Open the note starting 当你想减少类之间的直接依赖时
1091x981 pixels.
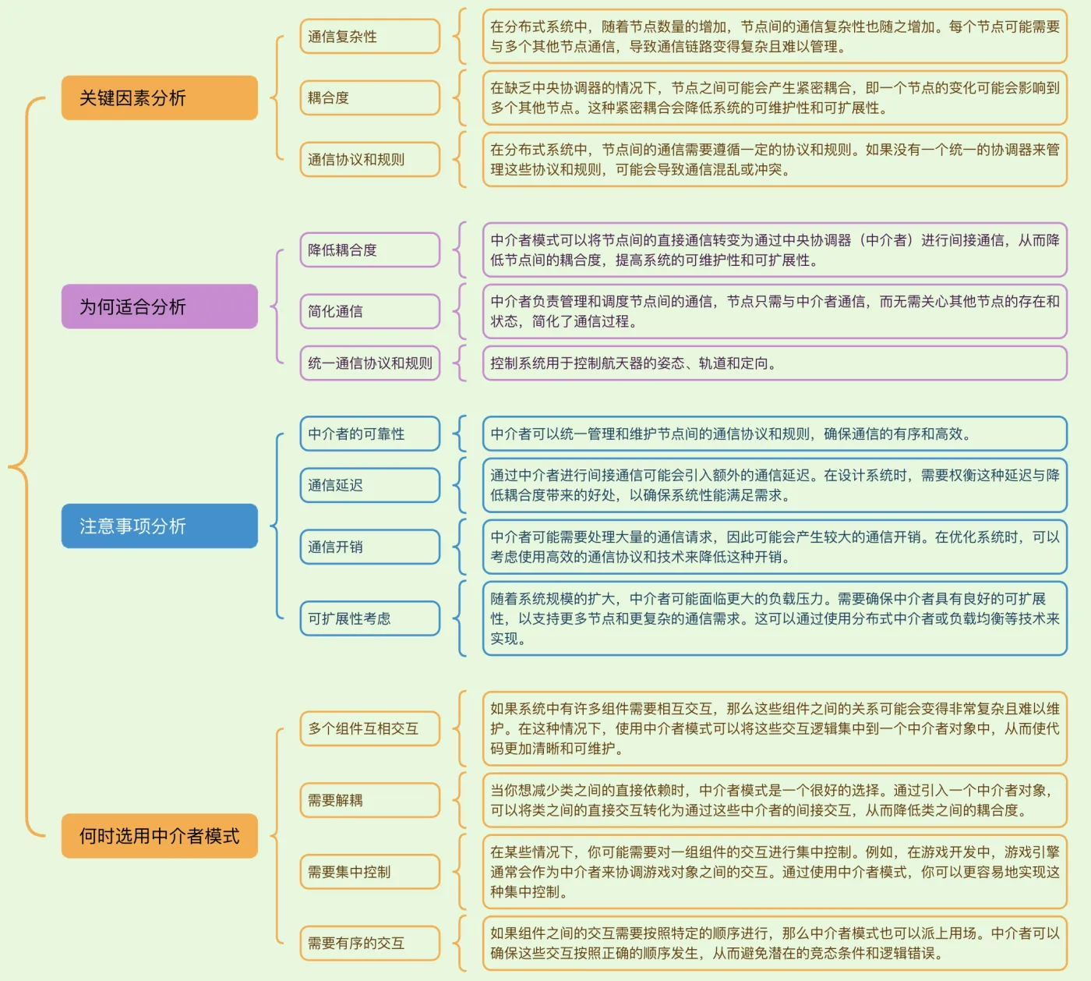pos(775,800)
